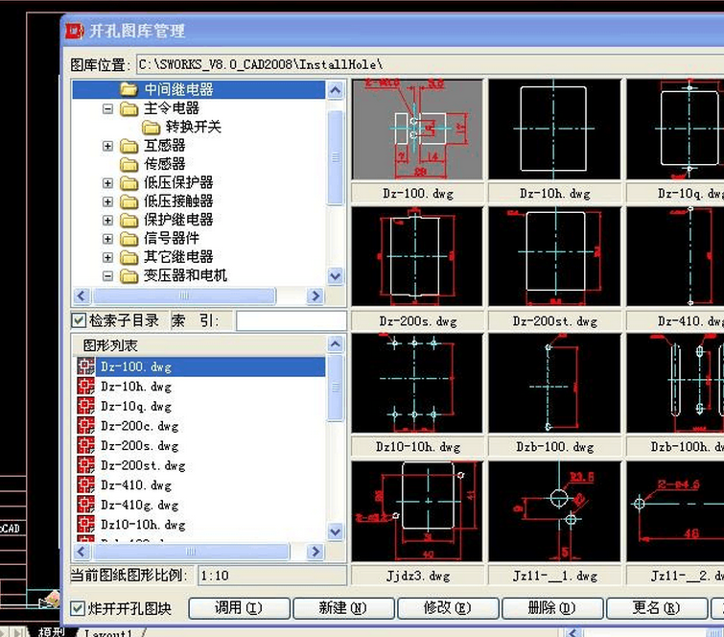Click the Dz-200c.dwg file icon in list
Image resolution: width=724 pixels, height=637 pixels.
pyautogui.click(x=86, y=426)
